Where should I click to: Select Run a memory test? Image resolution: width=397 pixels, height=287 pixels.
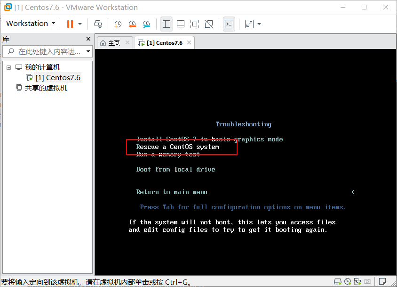pos(168,154)
